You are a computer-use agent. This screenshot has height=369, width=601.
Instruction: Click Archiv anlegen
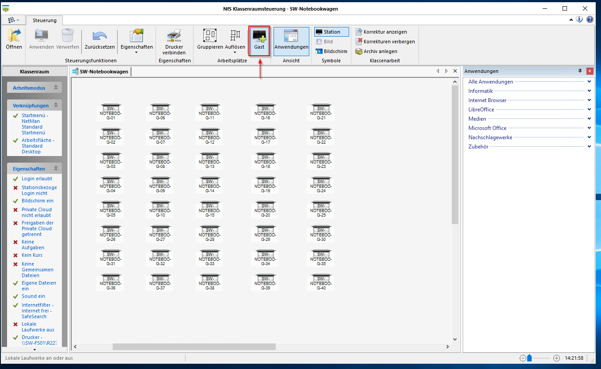tap(376, 51)
